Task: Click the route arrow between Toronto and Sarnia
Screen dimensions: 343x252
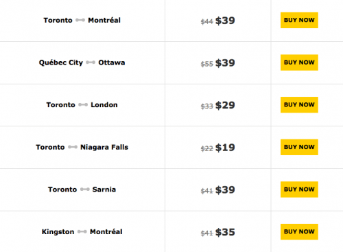Action: [84, 190]
